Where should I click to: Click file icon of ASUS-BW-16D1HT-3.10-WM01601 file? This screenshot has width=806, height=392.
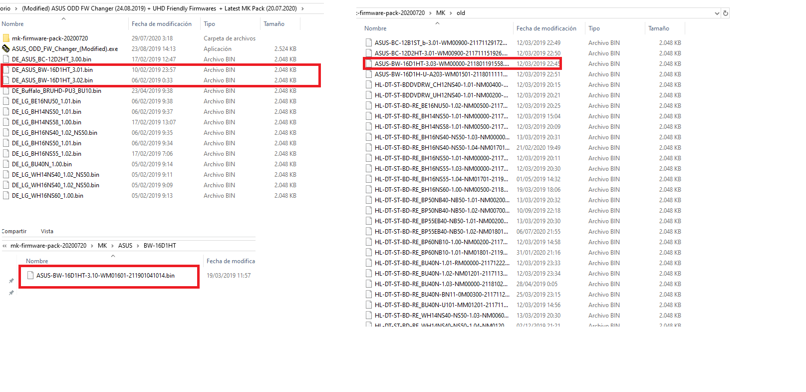tap(30, 275)
